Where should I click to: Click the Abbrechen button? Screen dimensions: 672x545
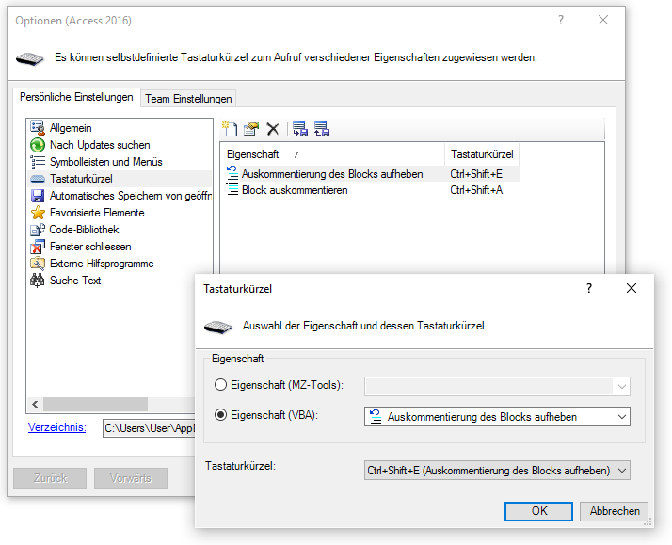[x=614, y=511]
